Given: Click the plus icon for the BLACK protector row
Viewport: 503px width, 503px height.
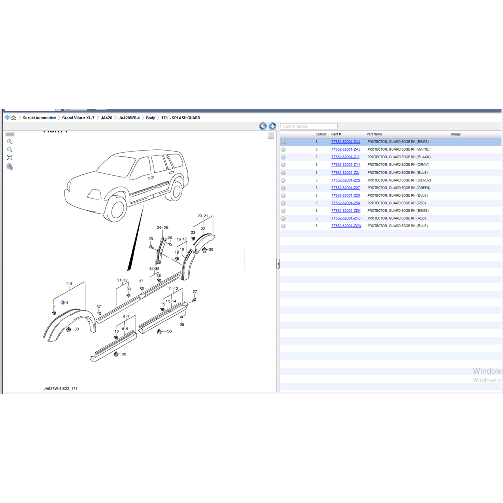Looking at the screenshot, I should pos(283,157).
